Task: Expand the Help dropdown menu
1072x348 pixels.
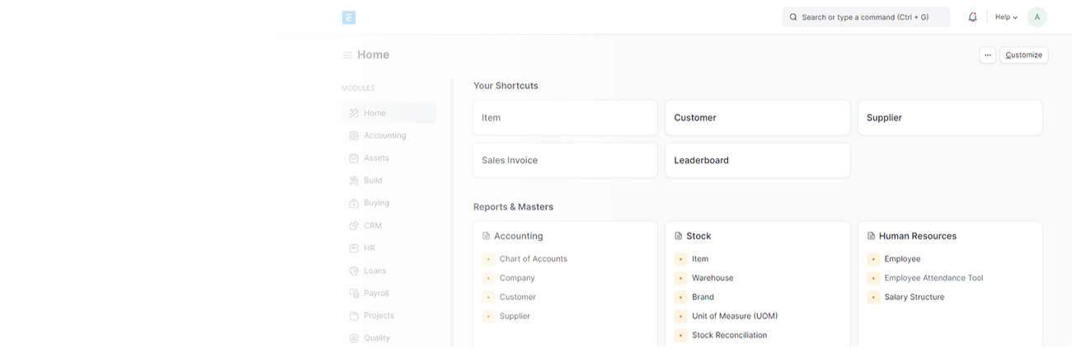Action: point(1006,17)
